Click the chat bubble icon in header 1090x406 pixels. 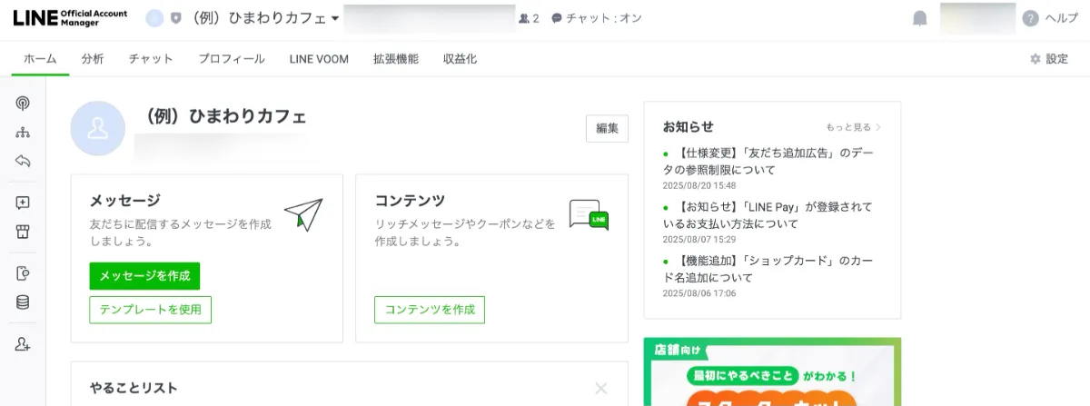point(557,18)
